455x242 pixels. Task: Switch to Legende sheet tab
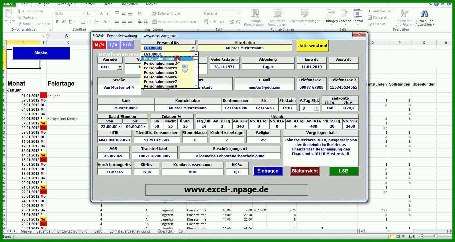[44, 231]
